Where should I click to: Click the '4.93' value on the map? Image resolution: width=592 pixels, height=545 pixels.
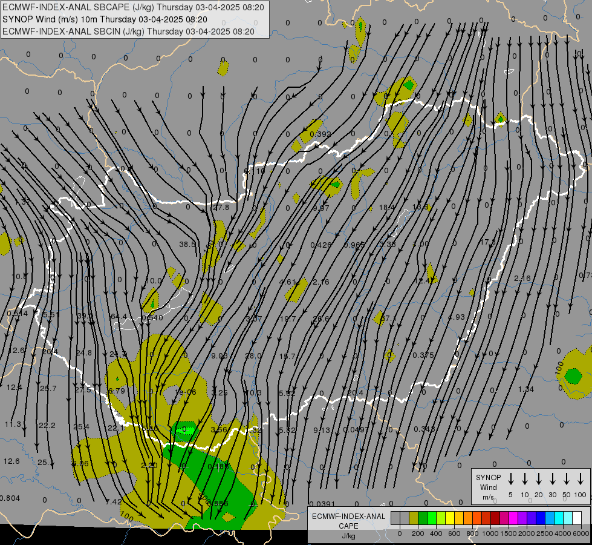tap(456, 317)
